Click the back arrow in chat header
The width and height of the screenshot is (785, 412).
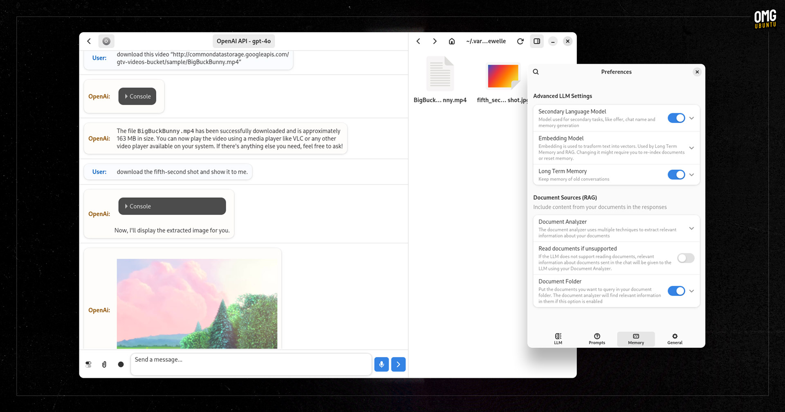pos(89,41)
